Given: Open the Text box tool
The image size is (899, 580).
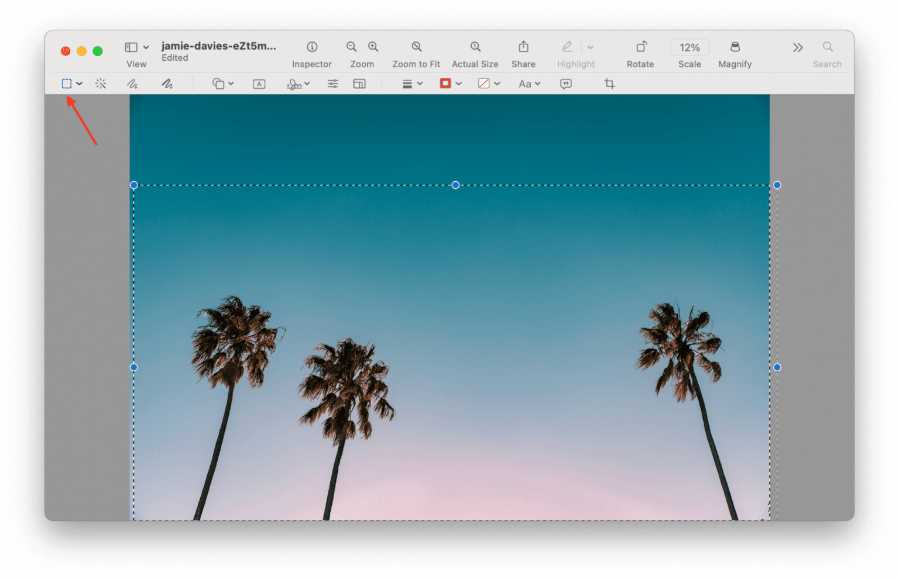Looking at the screenshot, I should click(x=258, y=84).
